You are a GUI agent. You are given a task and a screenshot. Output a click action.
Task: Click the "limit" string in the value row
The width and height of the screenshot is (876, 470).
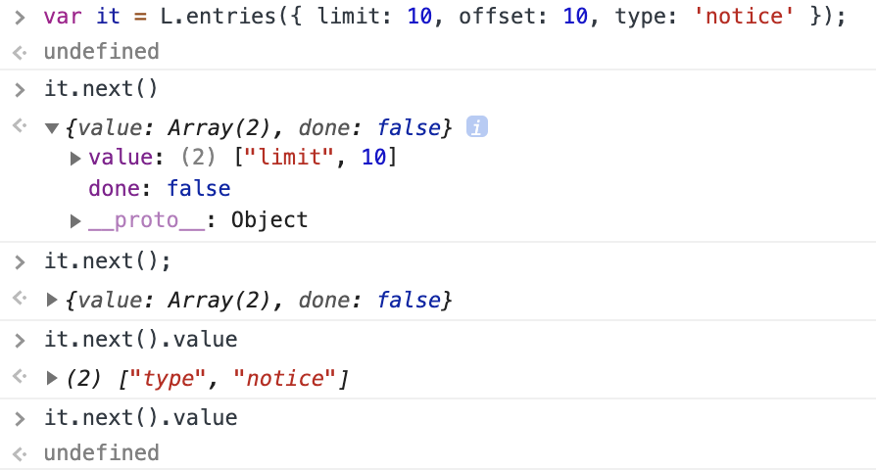click(x=288, y=157)
